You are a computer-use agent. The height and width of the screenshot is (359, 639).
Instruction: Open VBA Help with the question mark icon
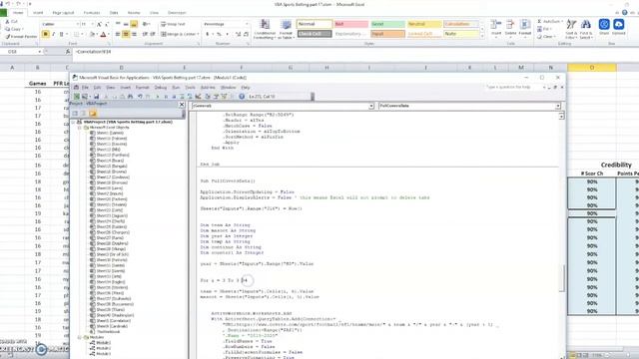[242, 97]
